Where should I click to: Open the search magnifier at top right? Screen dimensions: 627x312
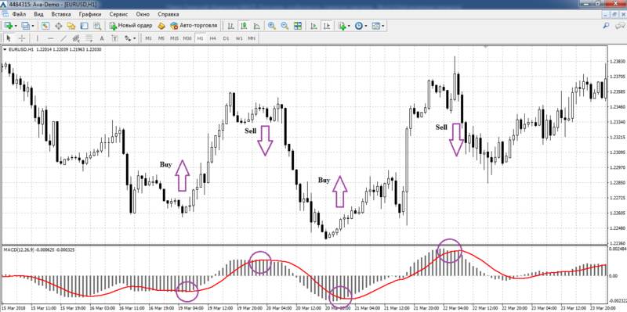coord(606,26)
